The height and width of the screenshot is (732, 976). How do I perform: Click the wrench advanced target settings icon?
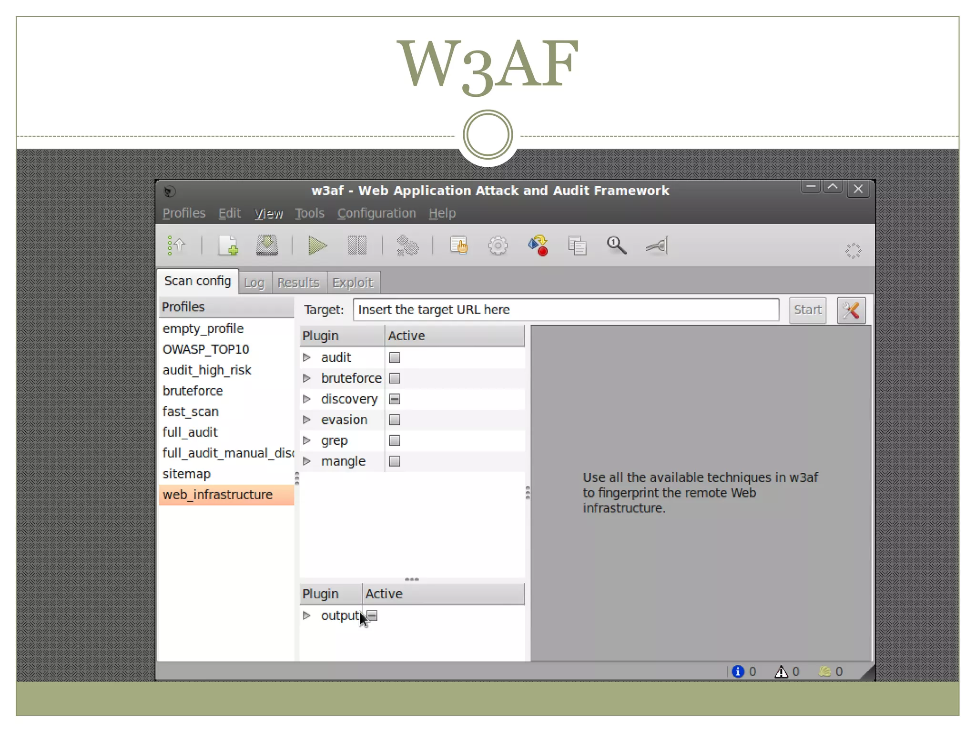[851, 310]
